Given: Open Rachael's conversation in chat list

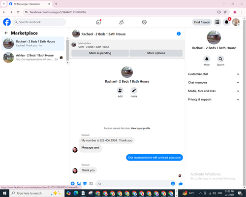Looking at the screenshot, I should pyautogui.click(x=33, y=43).
